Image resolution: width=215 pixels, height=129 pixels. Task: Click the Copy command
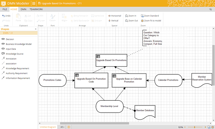coord(28,21)
